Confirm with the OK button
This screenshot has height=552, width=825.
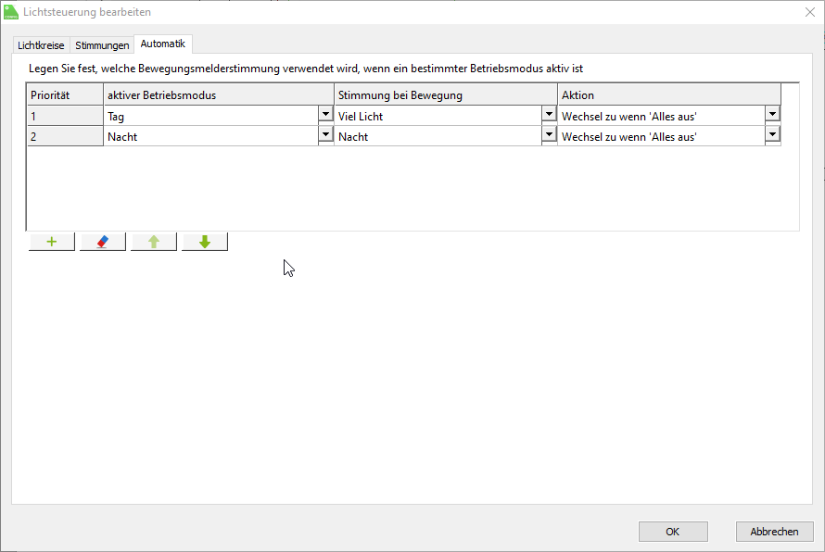pyautogui.click(x=673, y=532)
